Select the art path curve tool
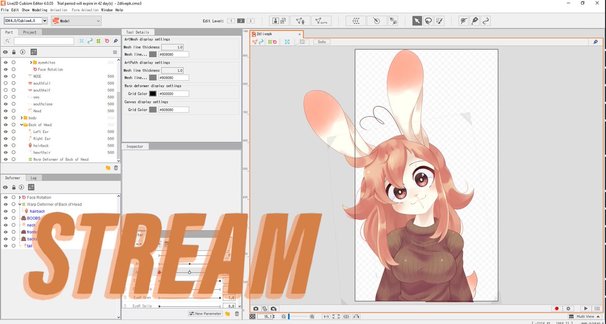 click(485, 21)
